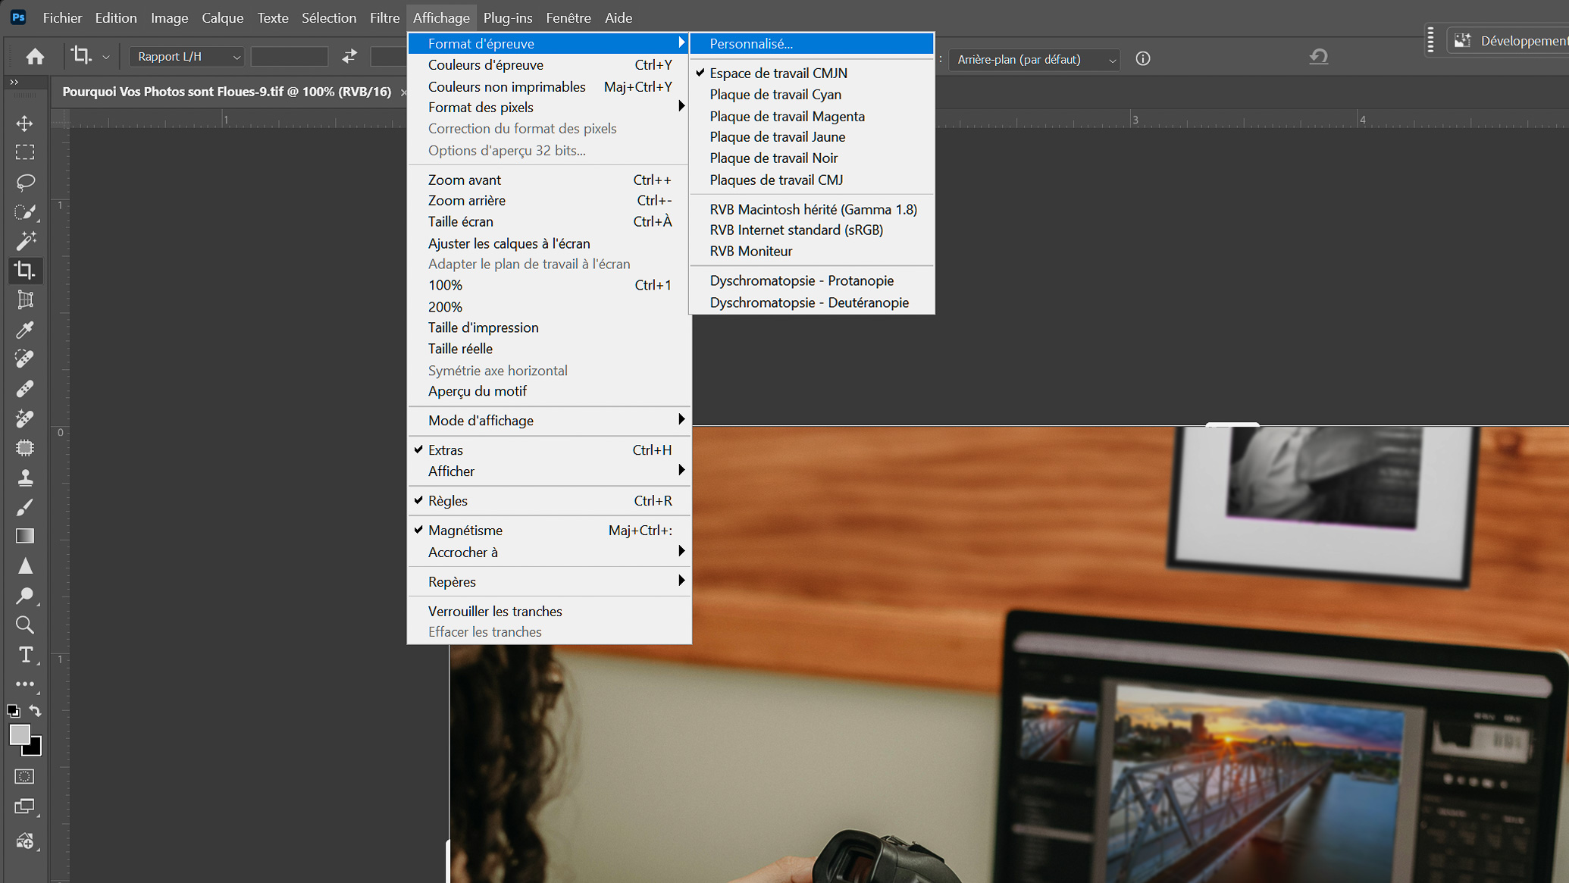Click swap width and height arrows icon
The width and height of the screenshot is (1569, 883).
(x=348, y=56)
